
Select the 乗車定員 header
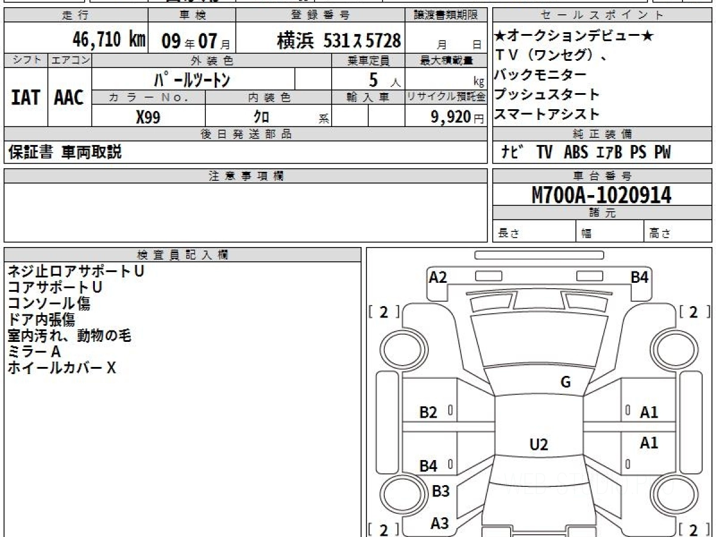pos(369,60)
